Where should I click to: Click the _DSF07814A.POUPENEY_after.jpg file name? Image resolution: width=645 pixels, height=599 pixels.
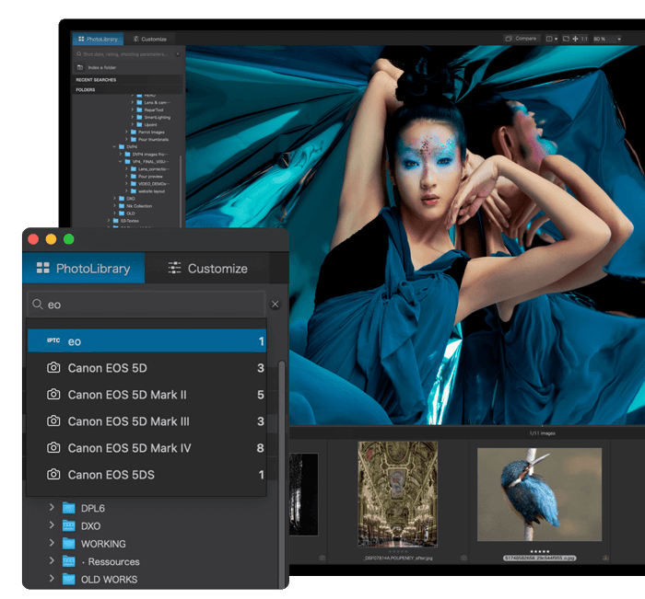point(398,558)
